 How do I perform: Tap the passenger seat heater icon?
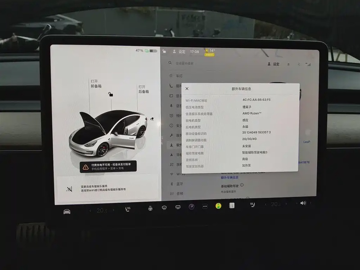tap(252, 205)
